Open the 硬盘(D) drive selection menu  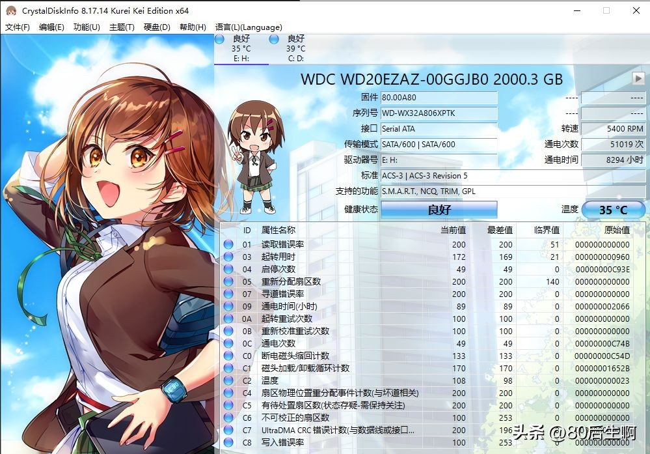coord(156,27)
